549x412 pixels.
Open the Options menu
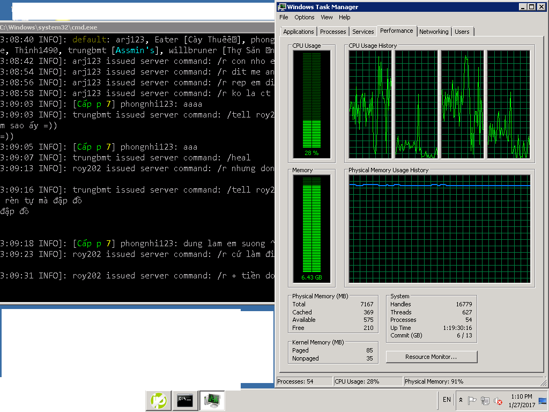[x=304, y=17]
